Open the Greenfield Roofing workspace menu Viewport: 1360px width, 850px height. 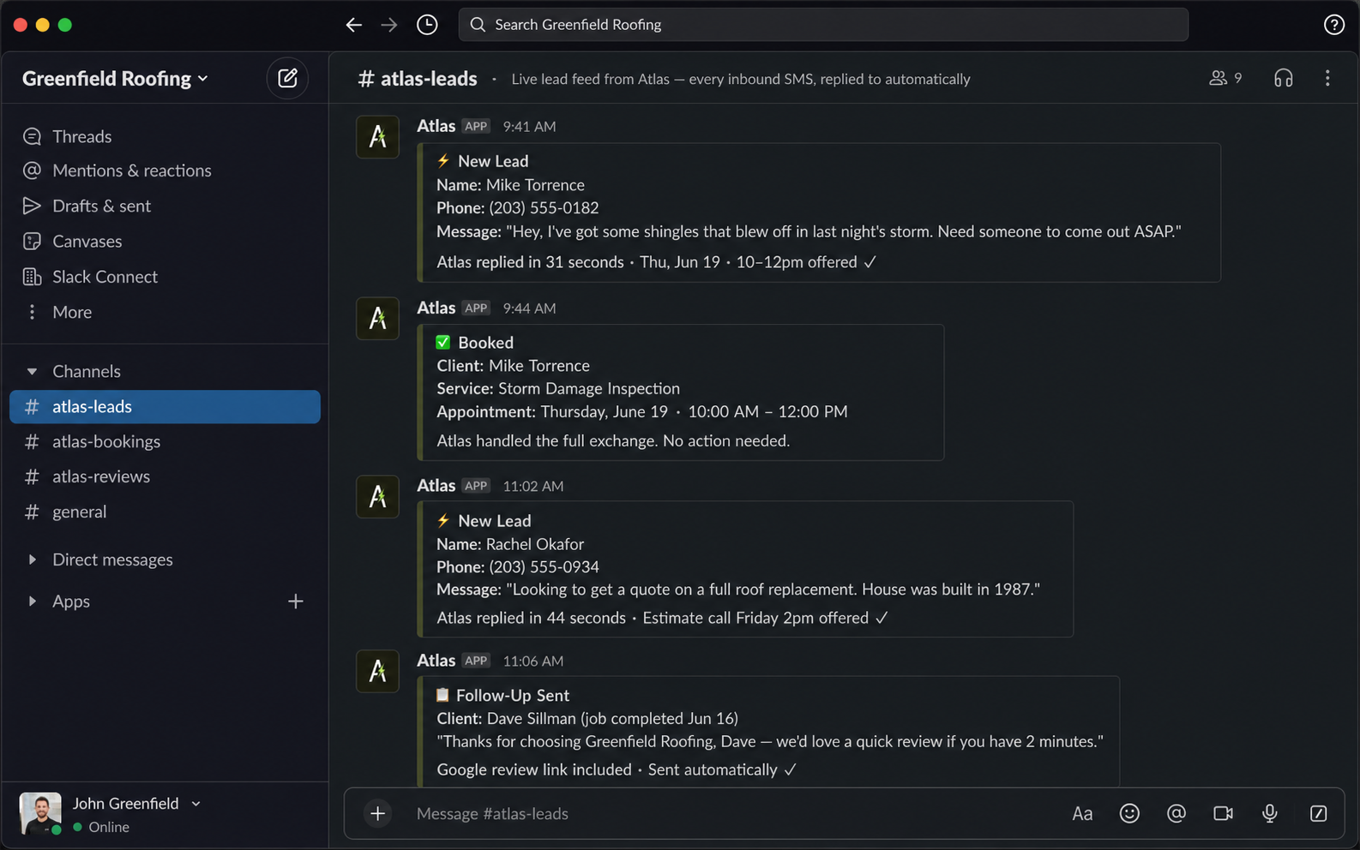[x=115, y=78]
